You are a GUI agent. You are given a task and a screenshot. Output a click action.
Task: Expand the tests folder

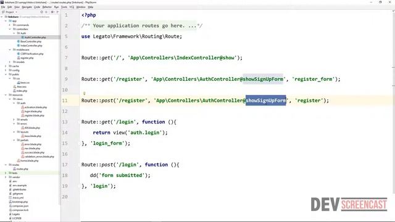(x=6, y=173)
